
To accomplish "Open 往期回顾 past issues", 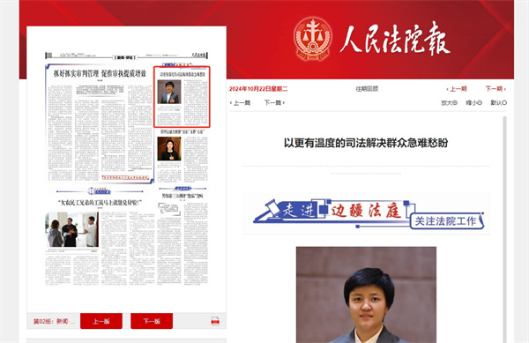I will (367, 89).
